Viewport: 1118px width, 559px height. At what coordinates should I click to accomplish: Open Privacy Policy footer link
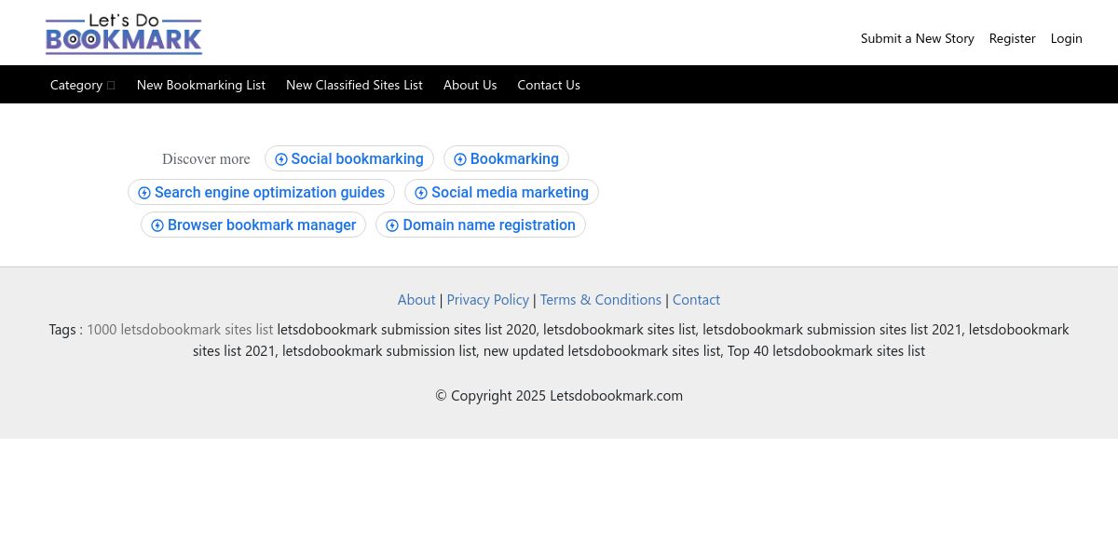[x=488, y=299]
